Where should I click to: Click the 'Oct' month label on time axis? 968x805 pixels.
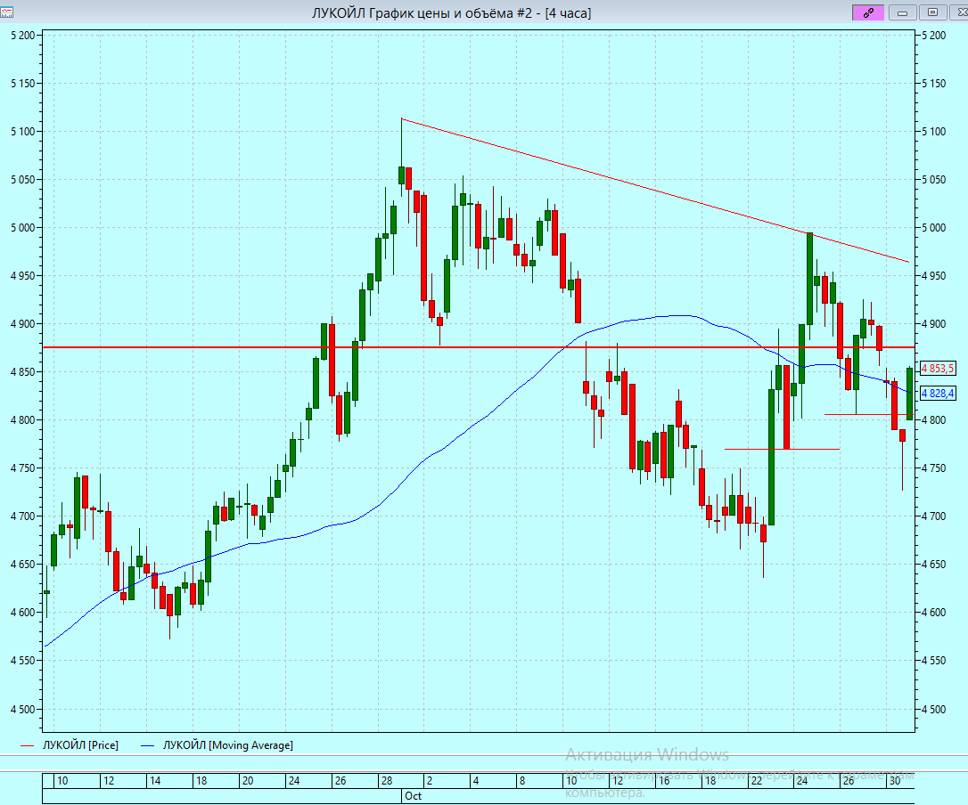tap(413, 796)
